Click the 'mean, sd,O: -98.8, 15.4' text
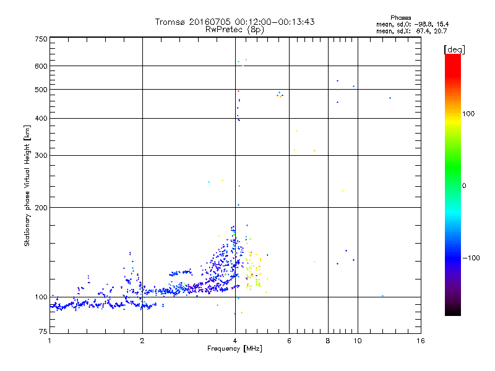This screenshot has height=371, width=495. tap(412, 24)
